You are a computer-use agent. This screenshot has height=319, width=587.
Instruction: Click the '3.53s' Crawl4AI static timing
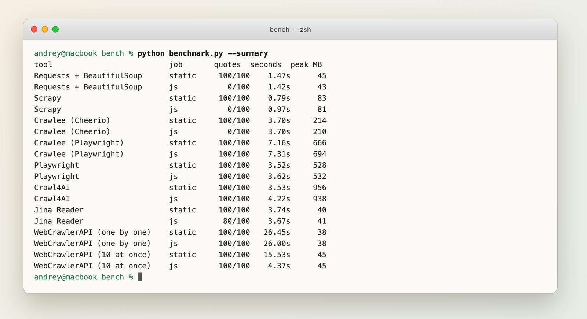tap(279, 188)
